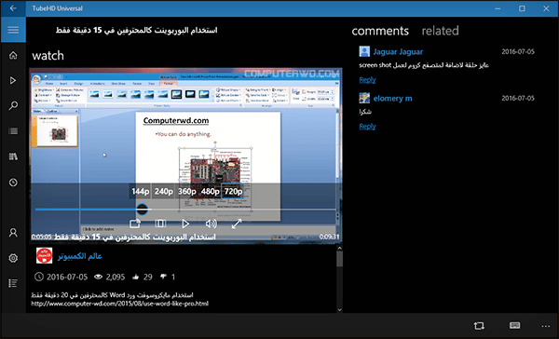Select 720p video quality
This screenshot has width=559, height=339.
[233, 192]
